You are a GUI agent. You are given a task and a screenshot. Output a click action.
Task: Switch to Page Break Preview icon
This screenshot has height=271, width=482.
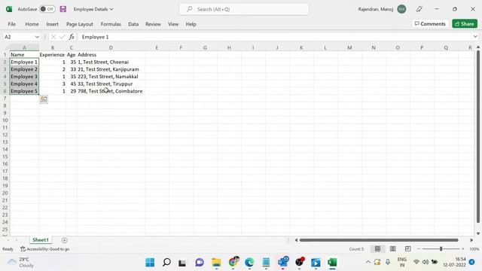point(407,249)
